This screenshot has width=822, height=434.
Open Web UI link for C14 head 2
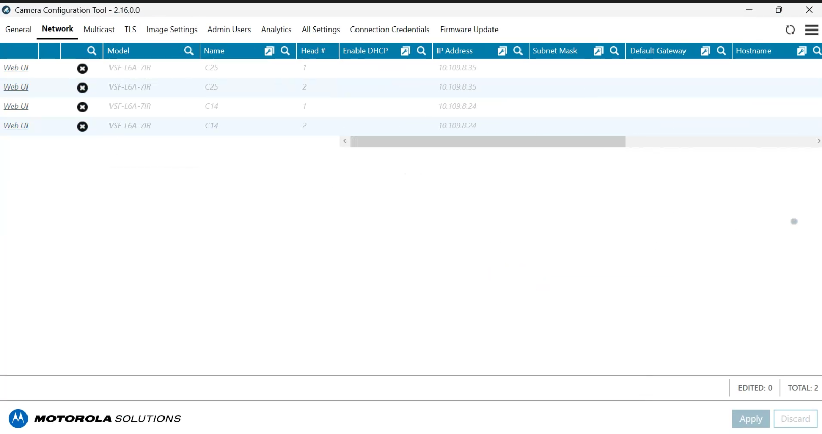[16, 126]
